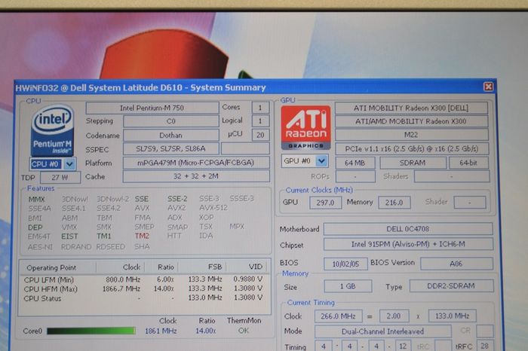The width and height of the screenshot is (528, 351).
Task: Click the Logical value field
Action: [260, 121]
